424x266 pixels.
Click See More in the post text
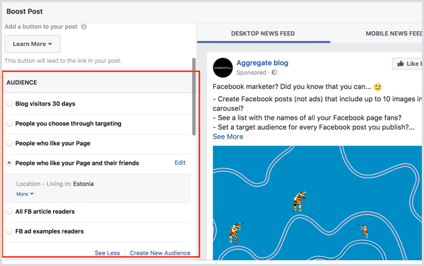coord(228,137)
